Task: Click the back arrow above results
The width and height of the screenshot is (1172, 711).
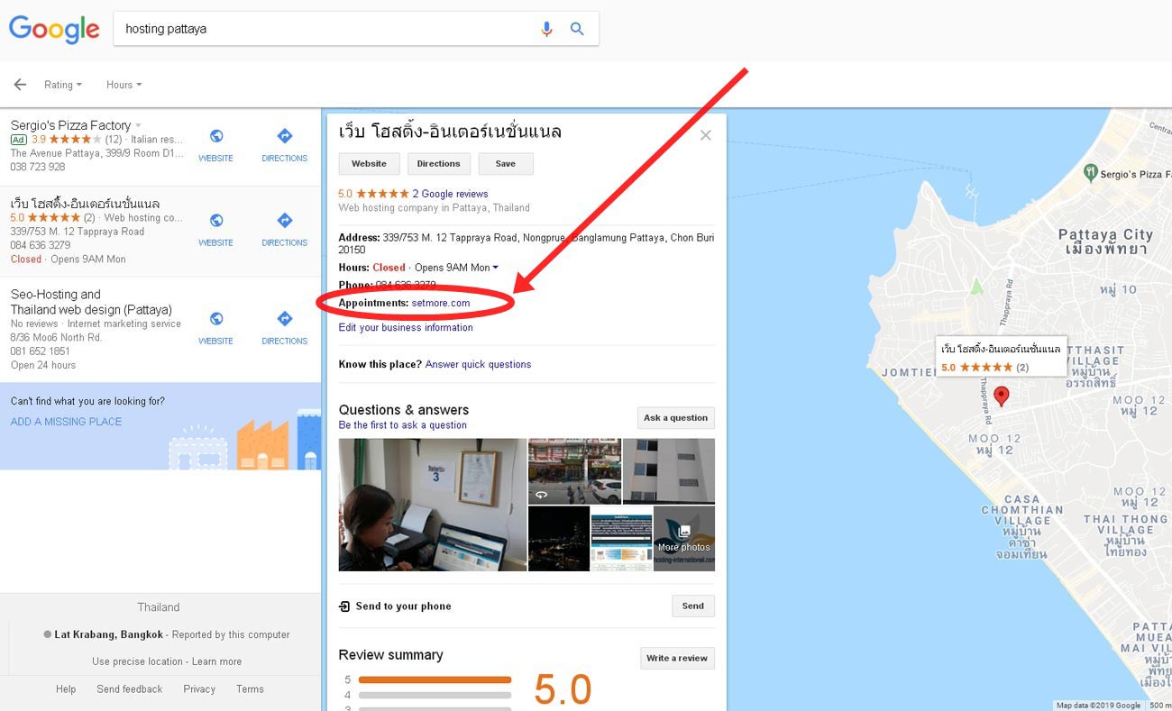Action: pos(20,85)
